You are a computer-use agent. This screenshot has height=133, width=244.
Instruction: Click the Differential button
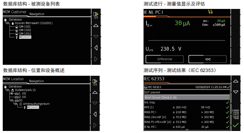(164, 59)
